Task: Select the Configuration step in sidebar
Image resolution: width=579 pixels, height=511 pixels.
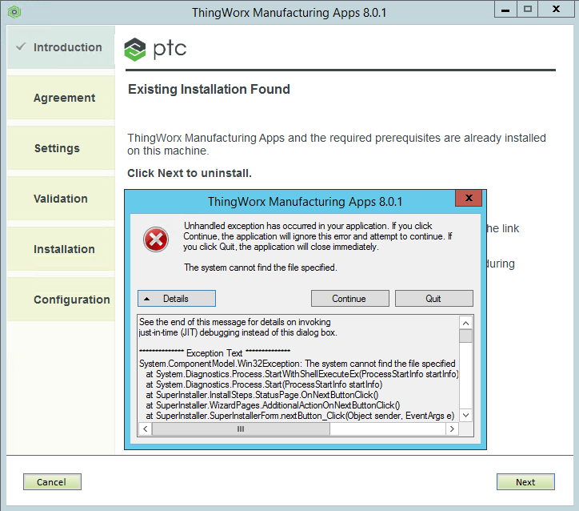Action: (61, 299)
